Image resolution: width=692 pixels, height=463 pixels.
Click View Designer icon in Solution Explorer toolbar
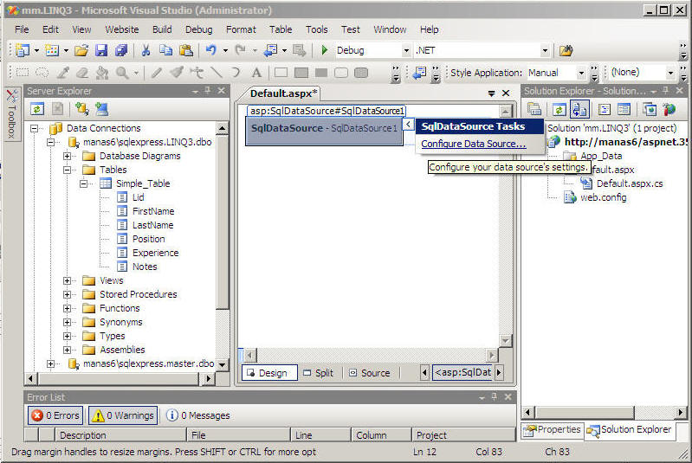(624, 109)
